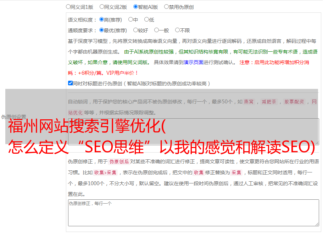Set 通顺度要求 to 较好
This screenshot has width=323, height=233.
135,30
